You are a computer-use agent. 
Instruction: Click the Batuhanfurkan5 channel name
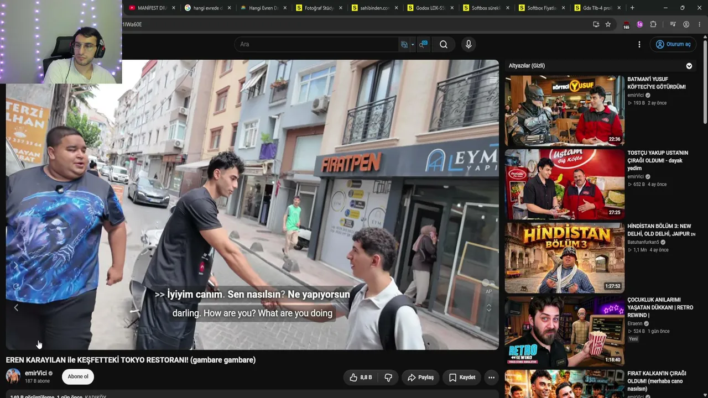pyautogui.click(x=643, y=242)
